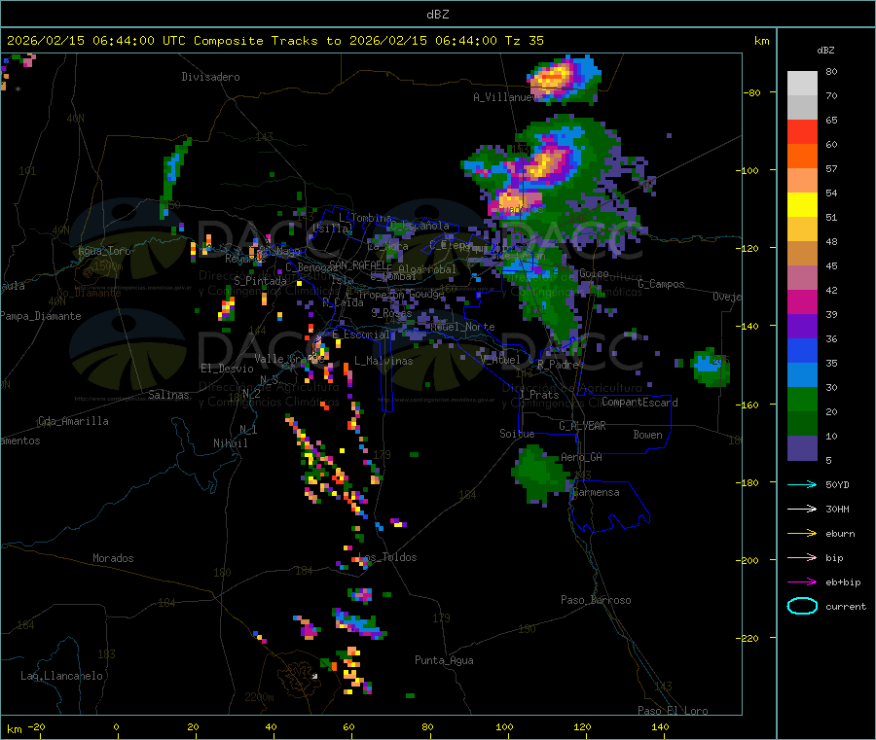Click the cyan 50YD arrow legend icon
The image size is (876, 740).
coord(802,484)
